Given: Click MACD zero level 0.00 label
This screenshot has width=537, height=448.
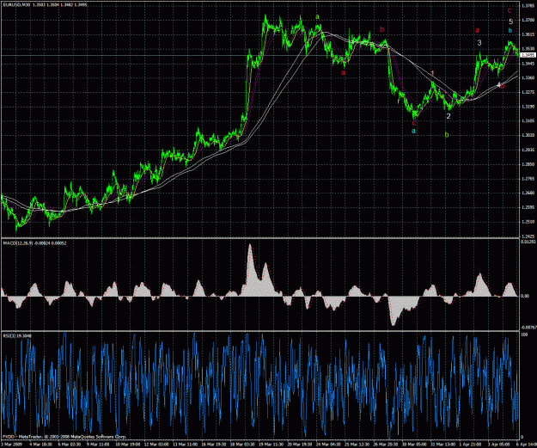Looking at the screenshot, I should [x=525, y=296].
